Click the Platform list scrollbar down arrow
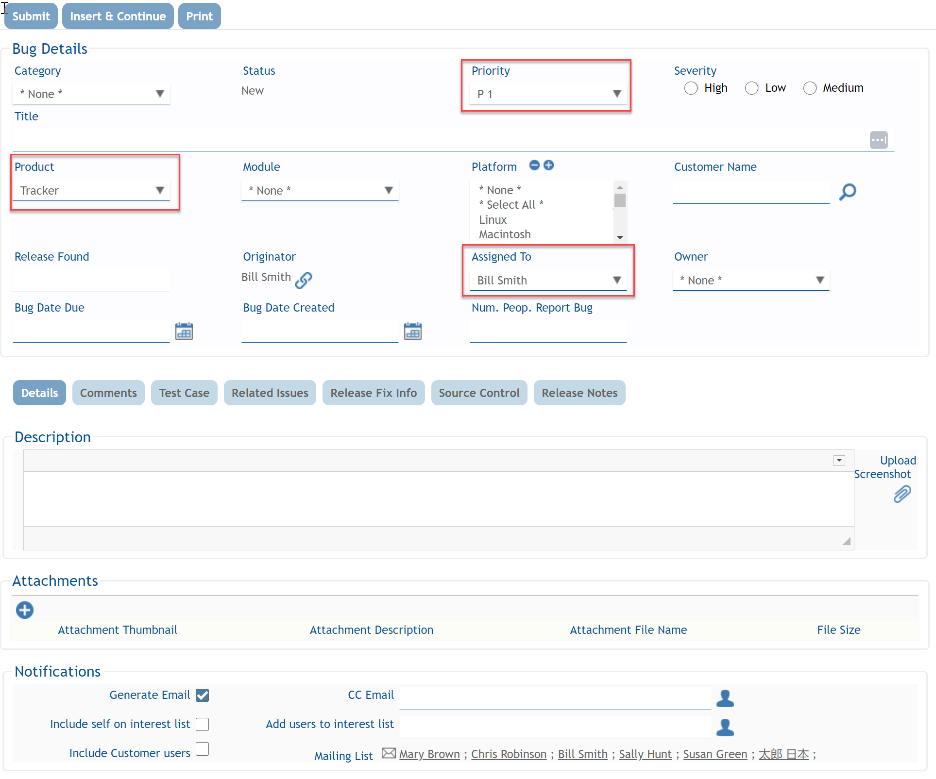The height and width of the screenshot is (779, 936). click(620, 237)
